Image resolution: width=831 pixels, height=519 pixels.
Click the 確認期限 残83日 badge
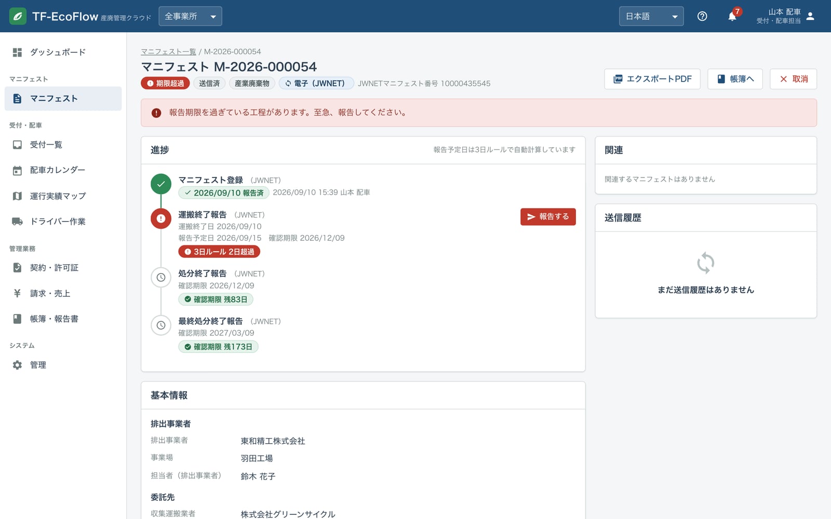(216, 299)
